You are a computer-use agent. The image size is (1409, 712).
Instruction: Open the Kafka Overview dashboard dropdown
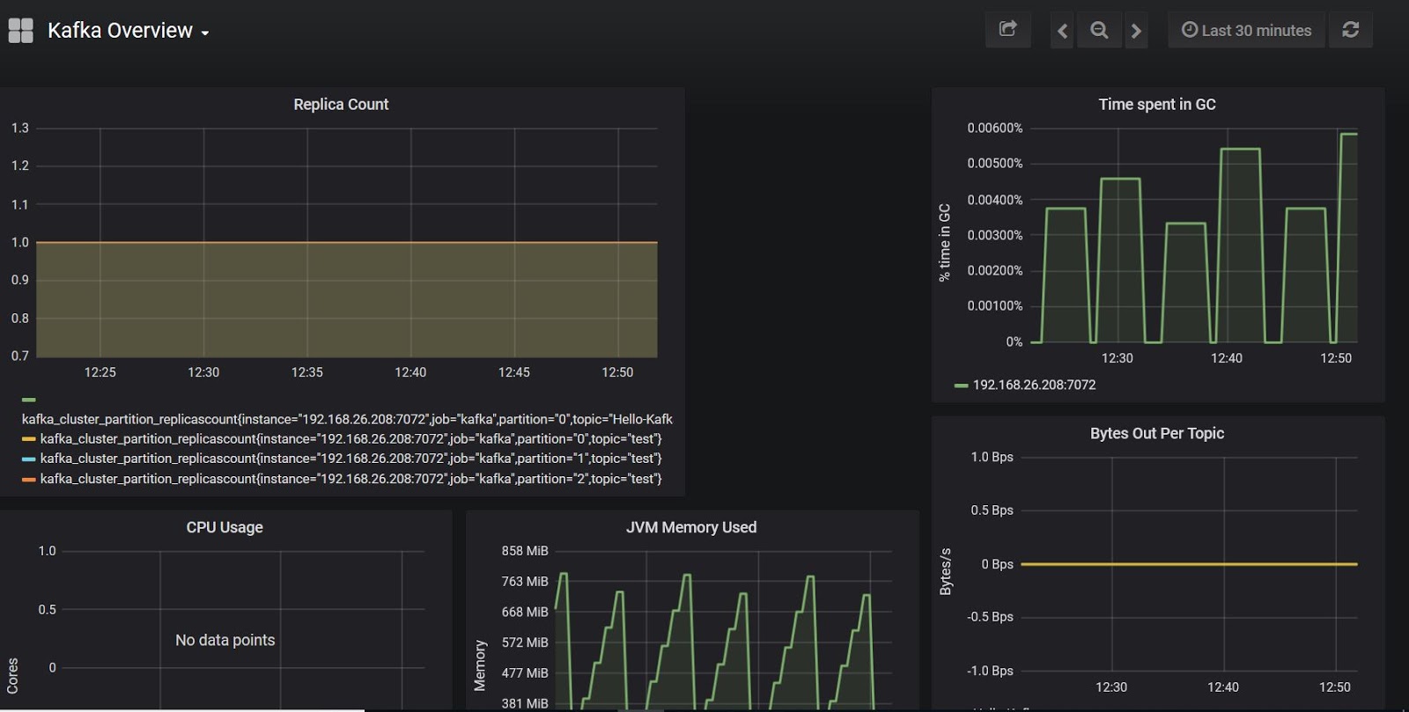pyautogui.click(x=128, y=31)
